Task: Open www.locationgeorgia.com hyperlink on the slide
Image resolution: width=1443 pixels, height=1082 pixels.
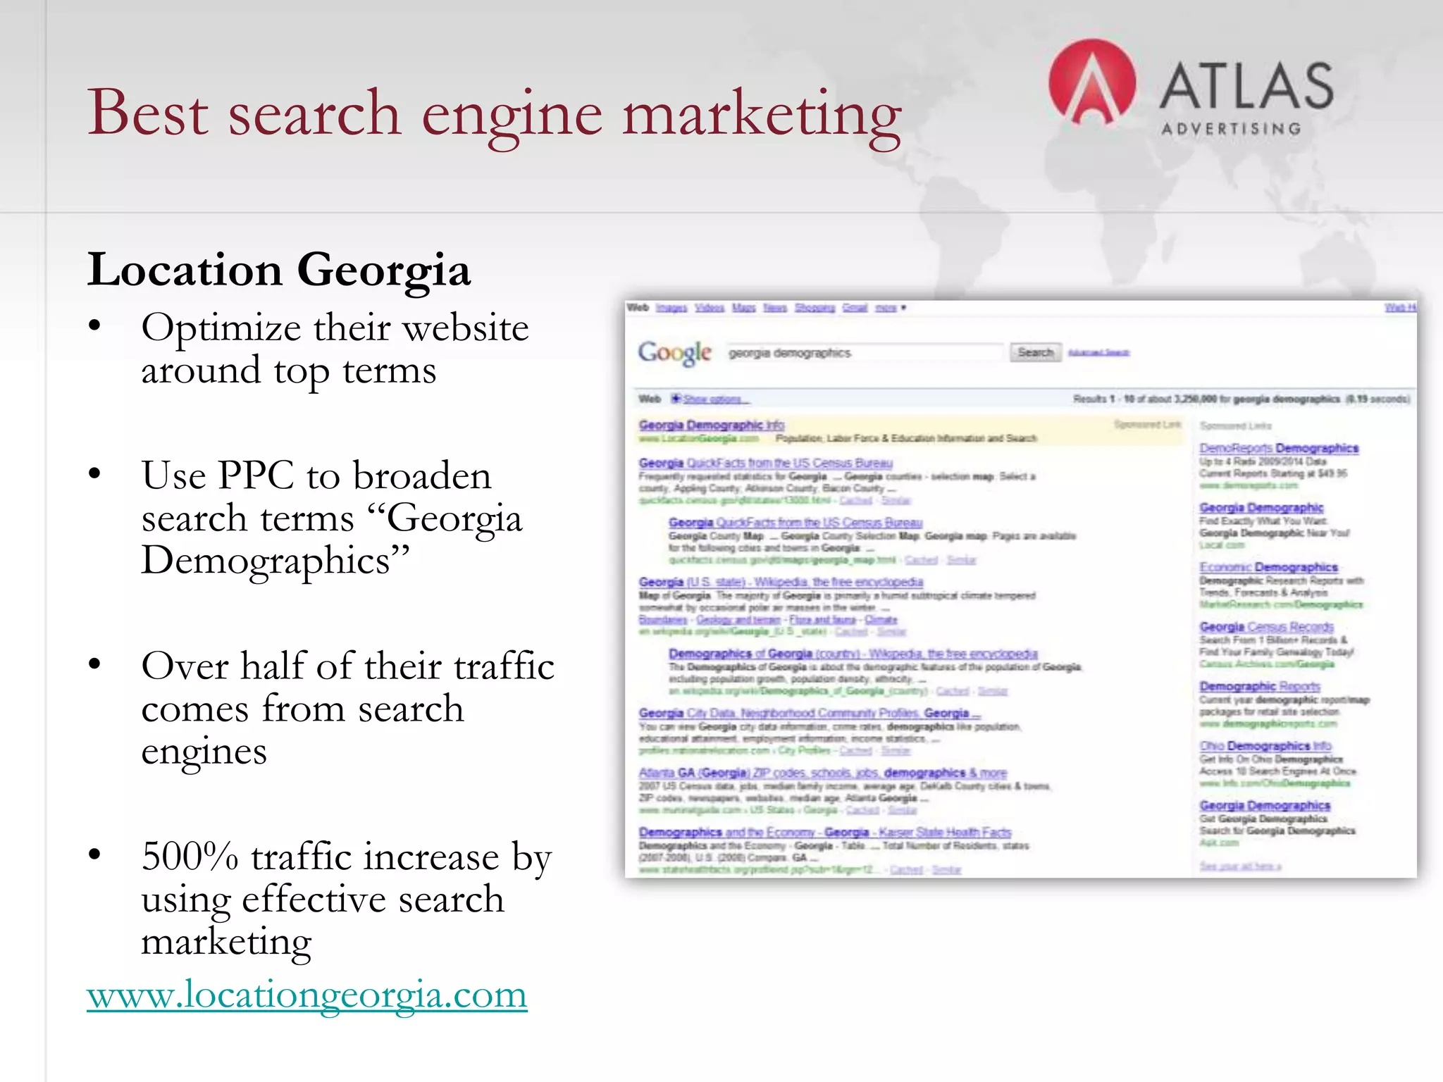Action: point(306,995)
